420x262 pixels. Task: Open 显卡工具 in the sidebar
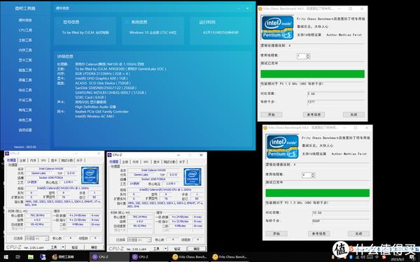(25, 60)
